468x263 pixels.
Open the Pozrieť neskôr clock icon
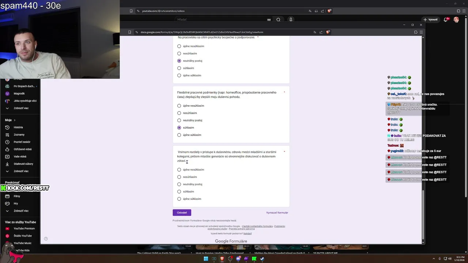(7, 142)
